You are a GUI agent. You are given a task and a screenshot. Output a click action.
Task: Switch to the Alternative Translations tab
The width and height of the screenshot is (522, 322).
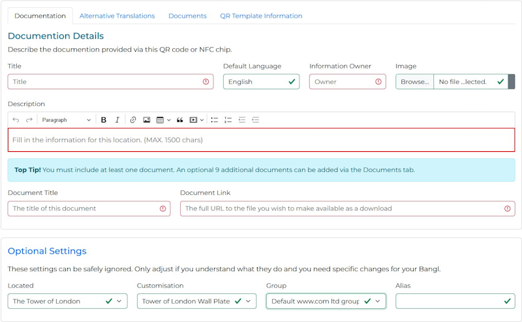click(x=117, y=16)
